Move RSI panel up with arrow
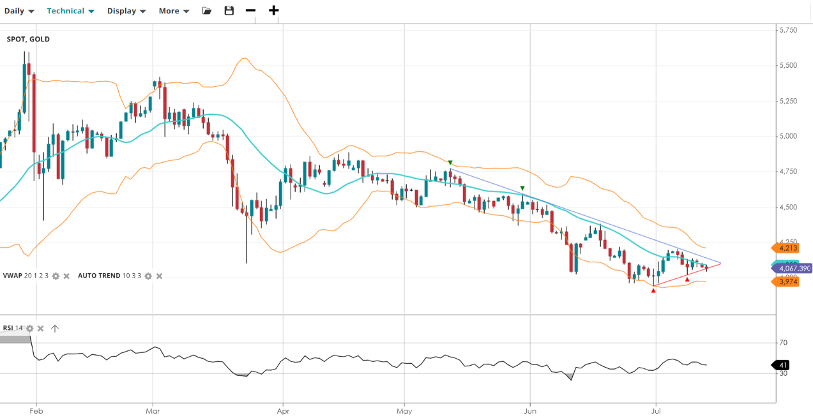 [x=55, y=328]
